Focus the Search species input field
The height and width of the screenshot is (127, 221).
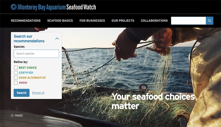[36, 54]
